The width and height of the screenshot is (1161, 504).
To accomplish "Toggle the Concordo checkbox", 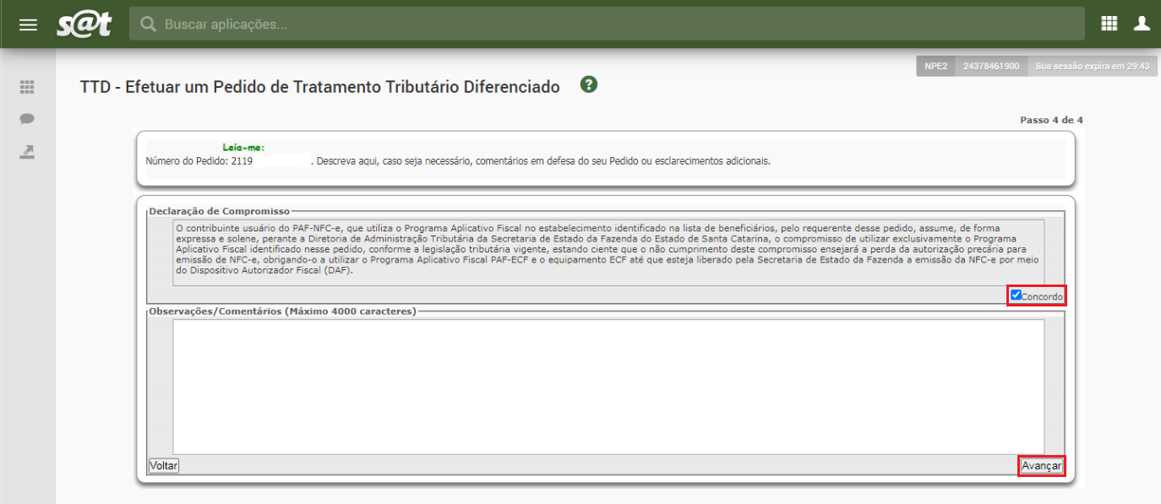I will click(x=1017, y=295).
